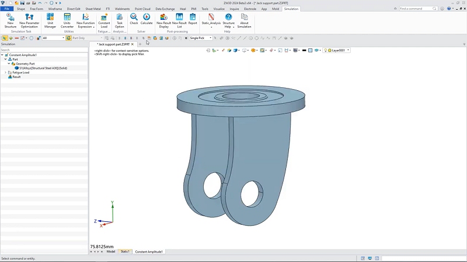Open the Single Pick dropdown

pyautogui.click(x=211, y=38)
